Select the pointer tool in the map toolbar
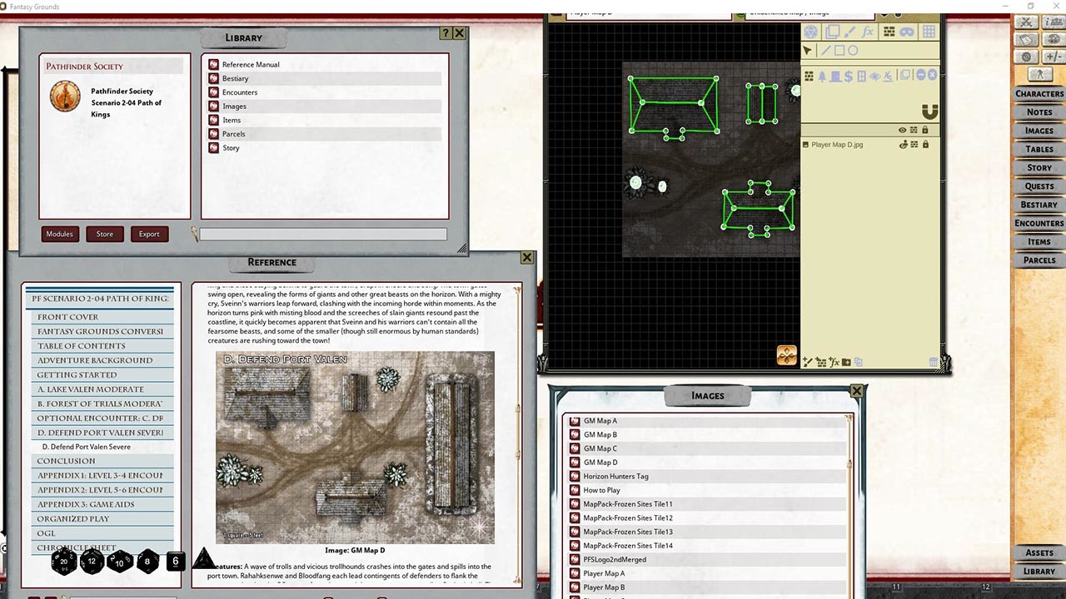 tap(806, 50)
